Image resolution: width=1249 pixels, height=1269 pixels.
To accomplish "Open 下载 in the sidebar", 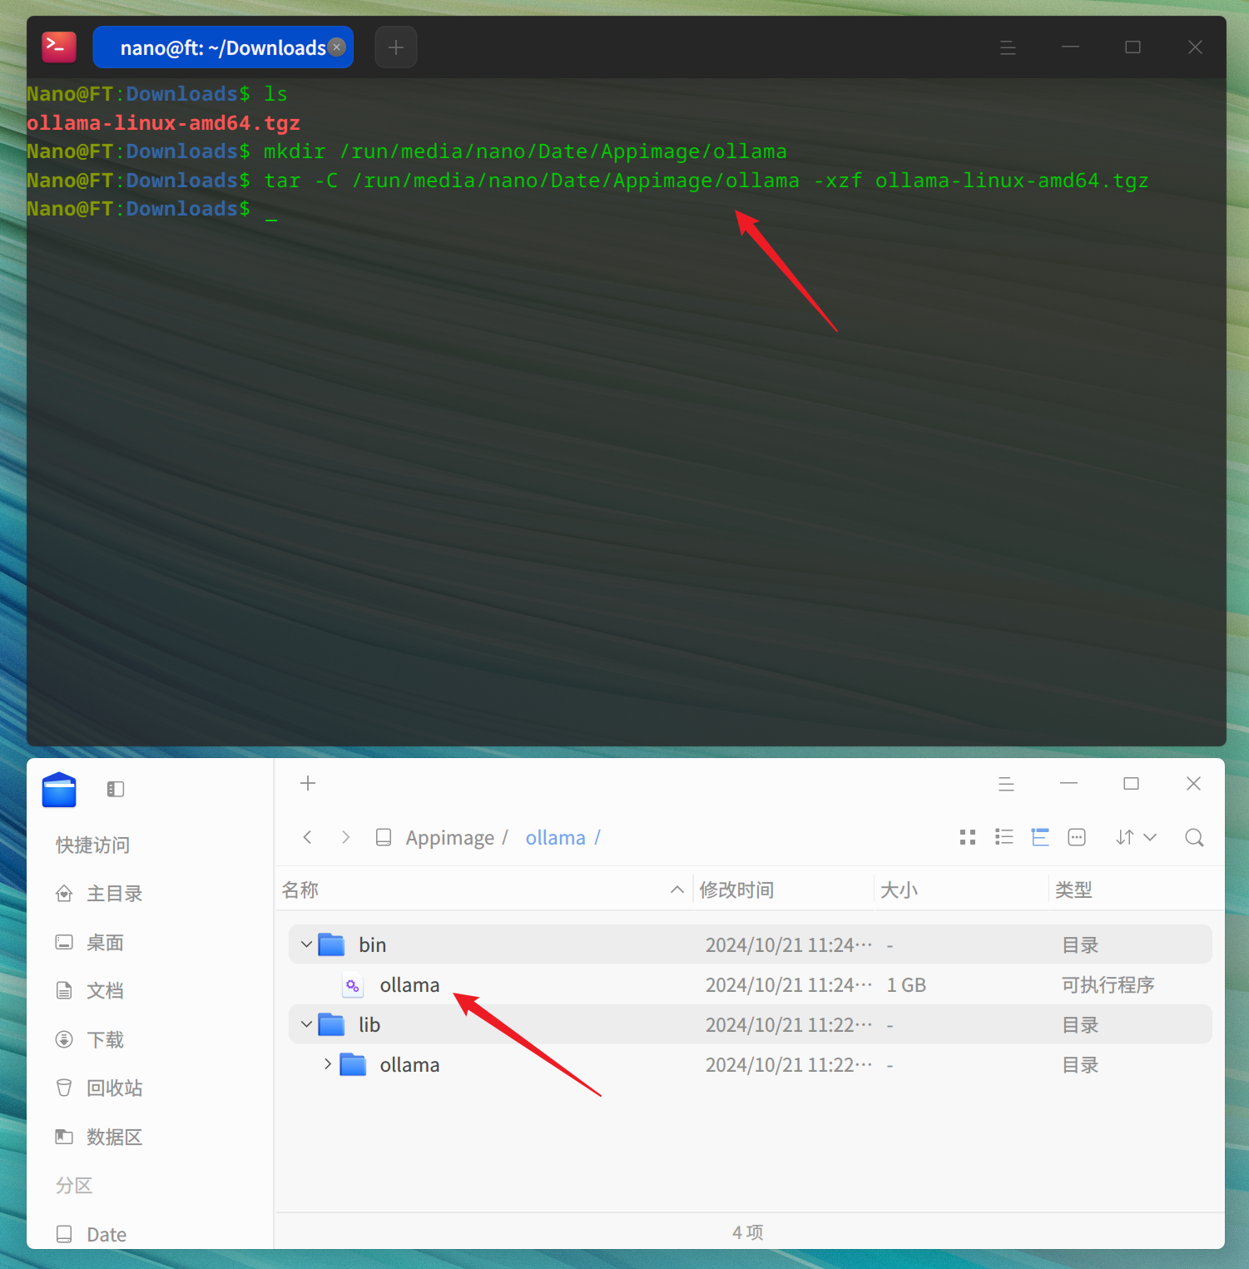I will [x=105, y=1039].
